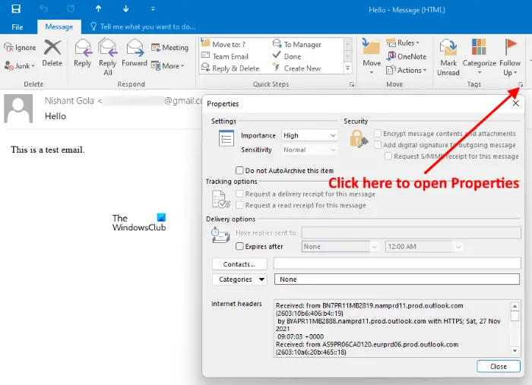532x385 pixels.
Task: Click the Follow Up flag
Action: pyautogui.click(x=510, y=57)
